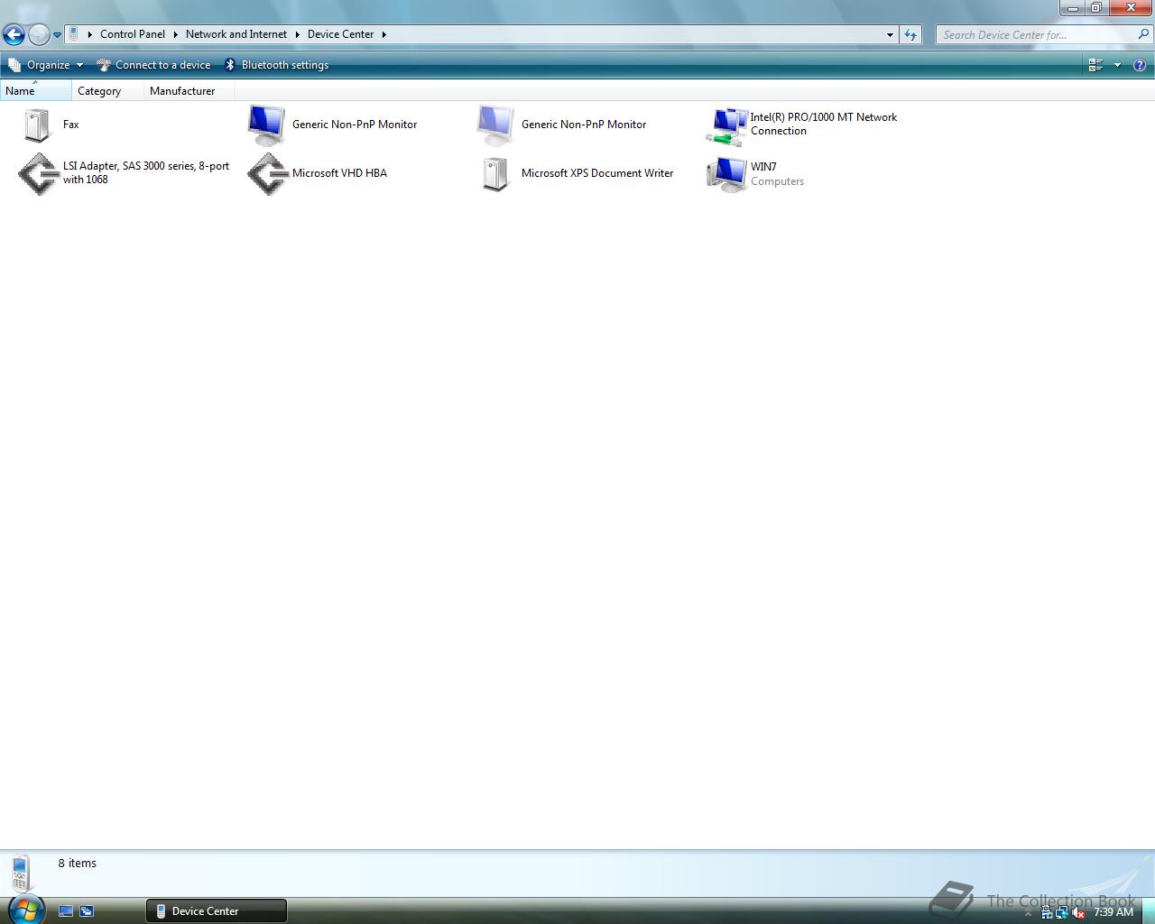
Task: Sort by the Name column header
Action: point(35,91)
